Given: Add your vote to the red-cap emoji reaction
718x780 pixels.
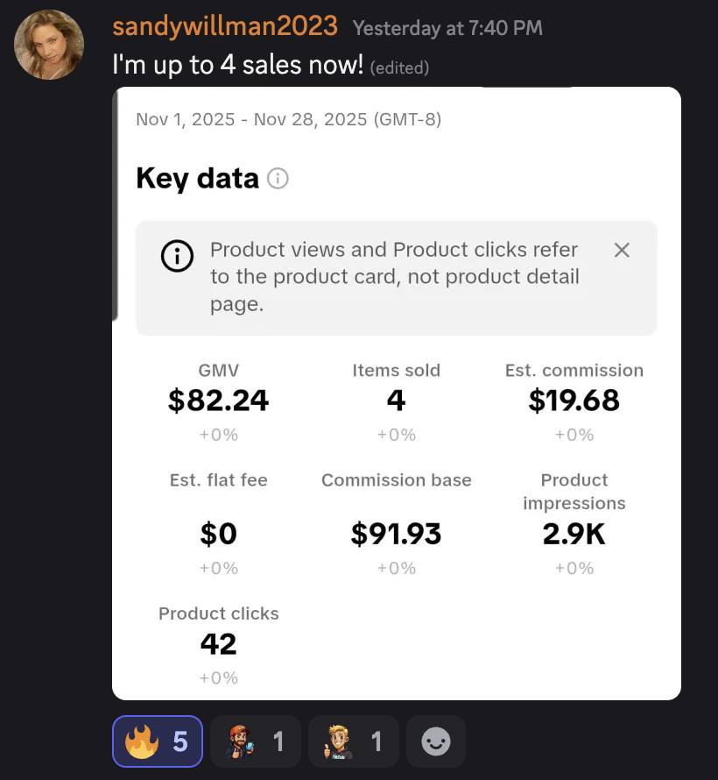Looking at the screenshot, I should pyautogui.click(x=255, y=741).
